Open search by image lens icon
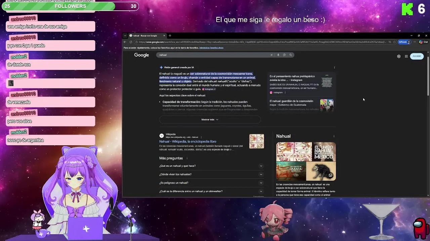 point(284,55)
